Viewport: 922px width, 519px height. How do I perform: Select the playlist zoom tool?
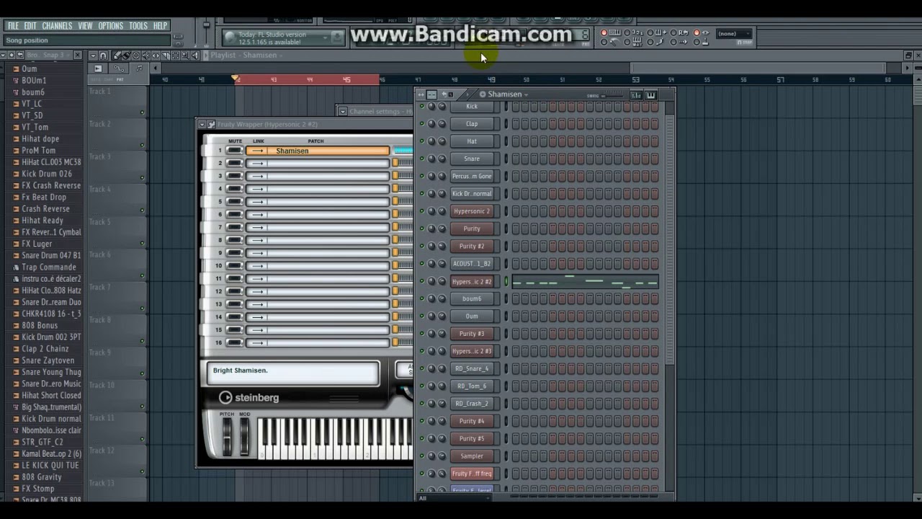tap(185, 56)
